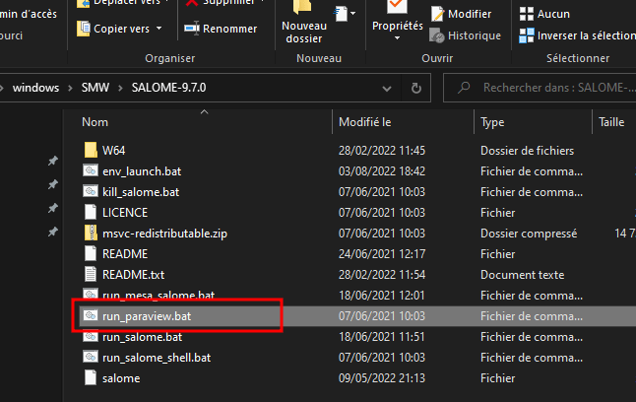Screen dimensions: 636x402
Task: Click the Copier vers icon
Action: click(83, 29)
